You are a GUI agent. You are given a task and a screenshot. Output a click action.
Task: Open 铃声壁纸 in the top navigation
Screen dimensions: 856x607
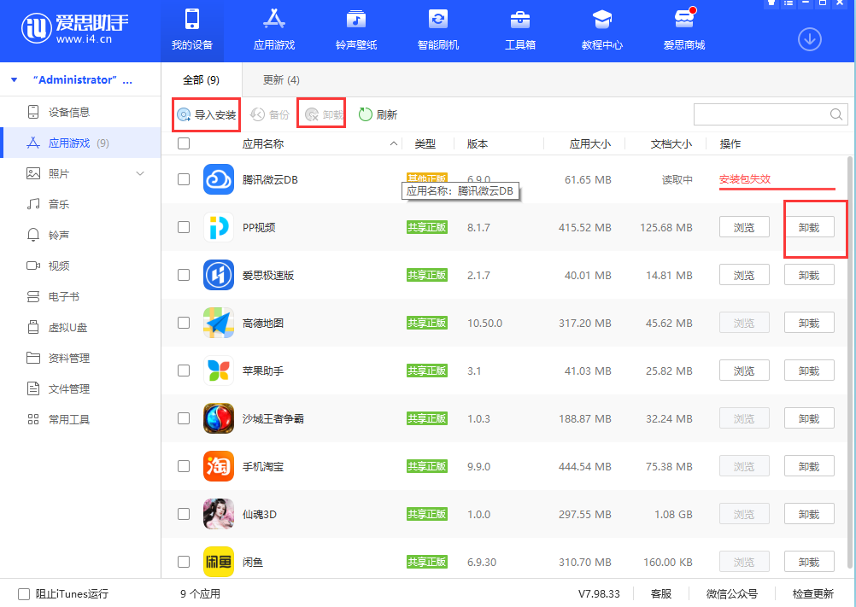(x=356, y=31)
